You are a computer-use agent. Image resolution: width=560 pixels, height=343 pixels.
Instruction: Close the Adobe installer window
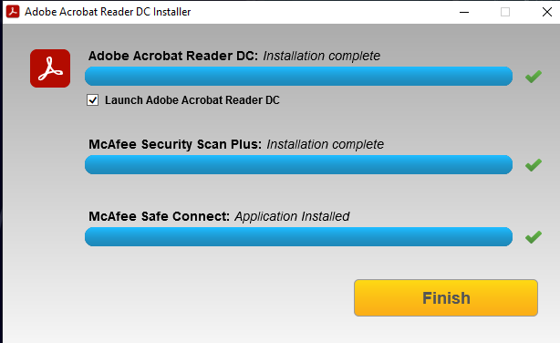547,12
